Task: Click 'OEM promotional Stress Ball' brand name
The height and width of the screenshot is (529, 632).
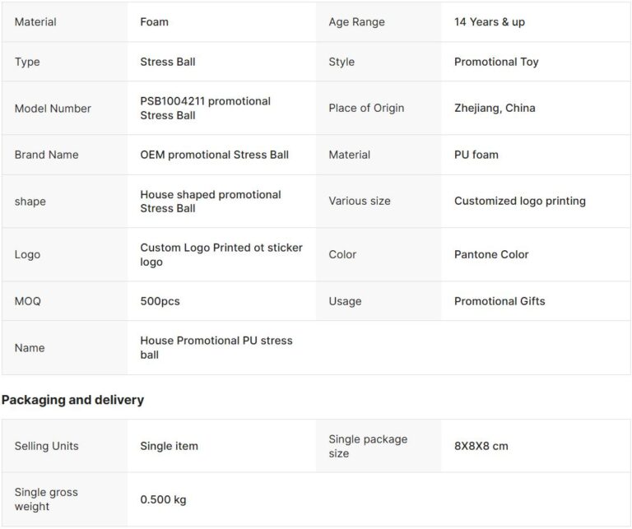Action: [x=214, y=155]
